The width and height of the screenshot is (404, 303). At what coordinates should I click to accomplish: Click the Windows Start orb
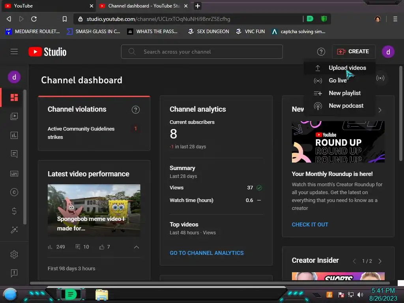tap(10, 295)
